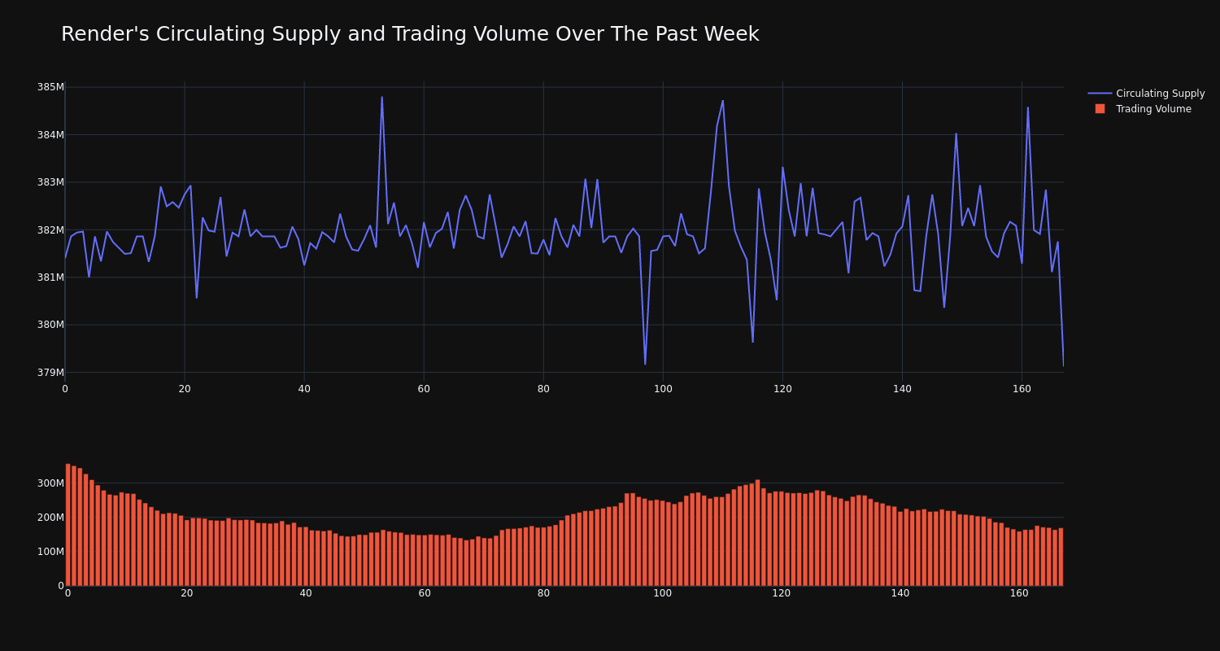
Task: Toggle the Trading Volume legend entry
Action: pyautogui.click(x=1143, y=109)
